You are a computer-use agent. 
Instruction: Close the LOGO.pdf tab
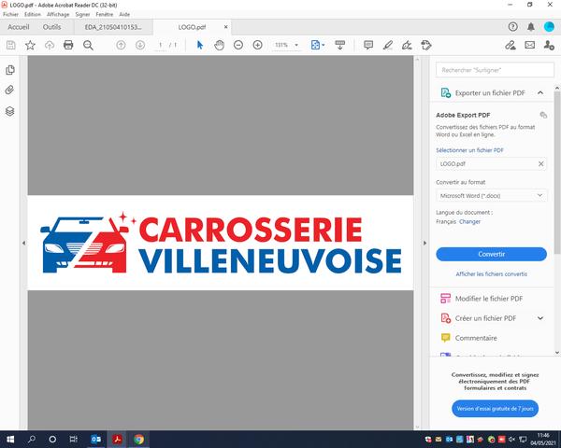click(225, 27)
